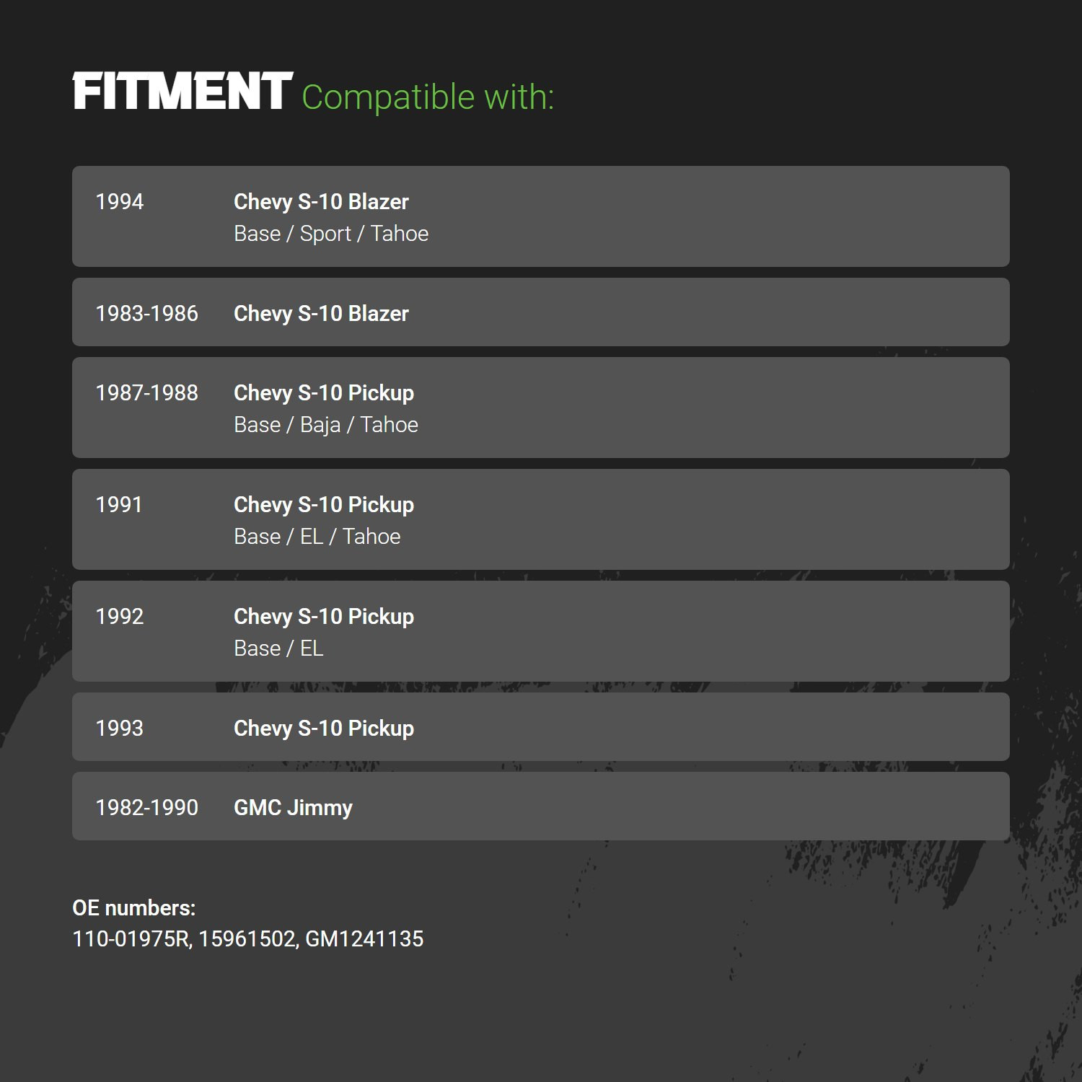Click the 1994 year label
1082x1082 pixels.
pos(120,202)
